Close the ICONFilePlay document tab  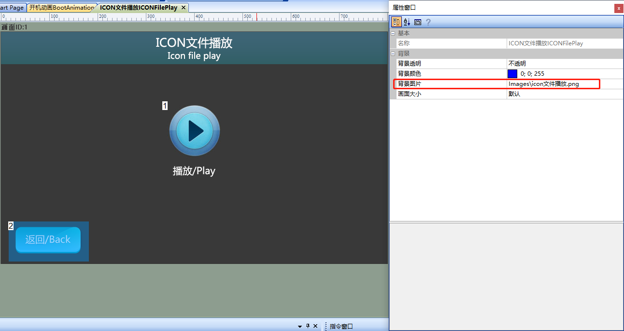tap(184, 8)
